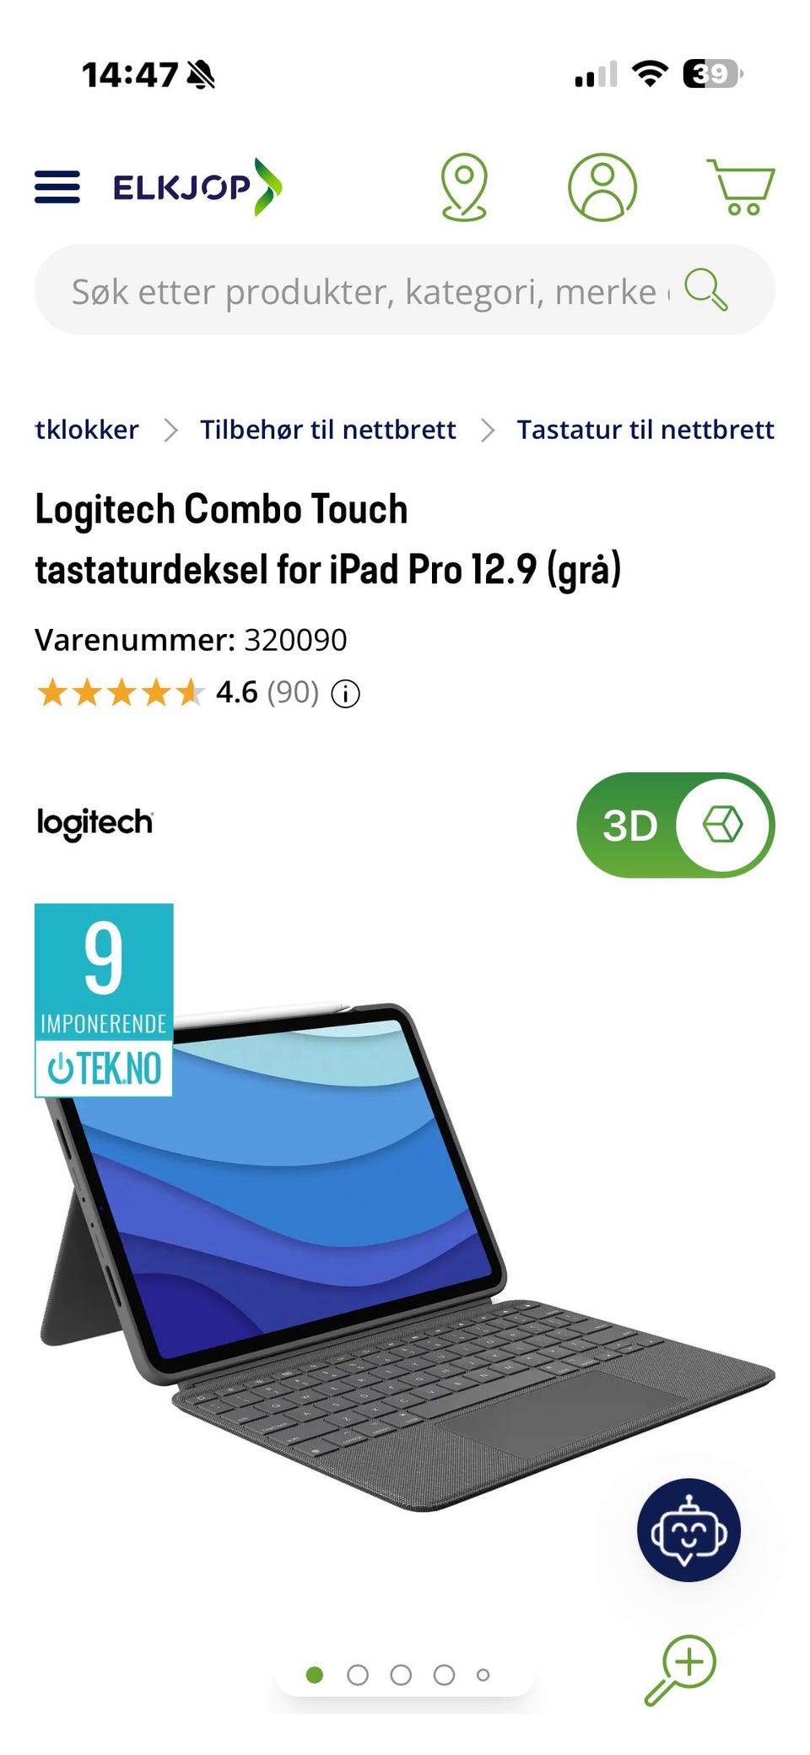Tap the Elkjøp logo
810x1755 pixels.
(x=197, y=187)
